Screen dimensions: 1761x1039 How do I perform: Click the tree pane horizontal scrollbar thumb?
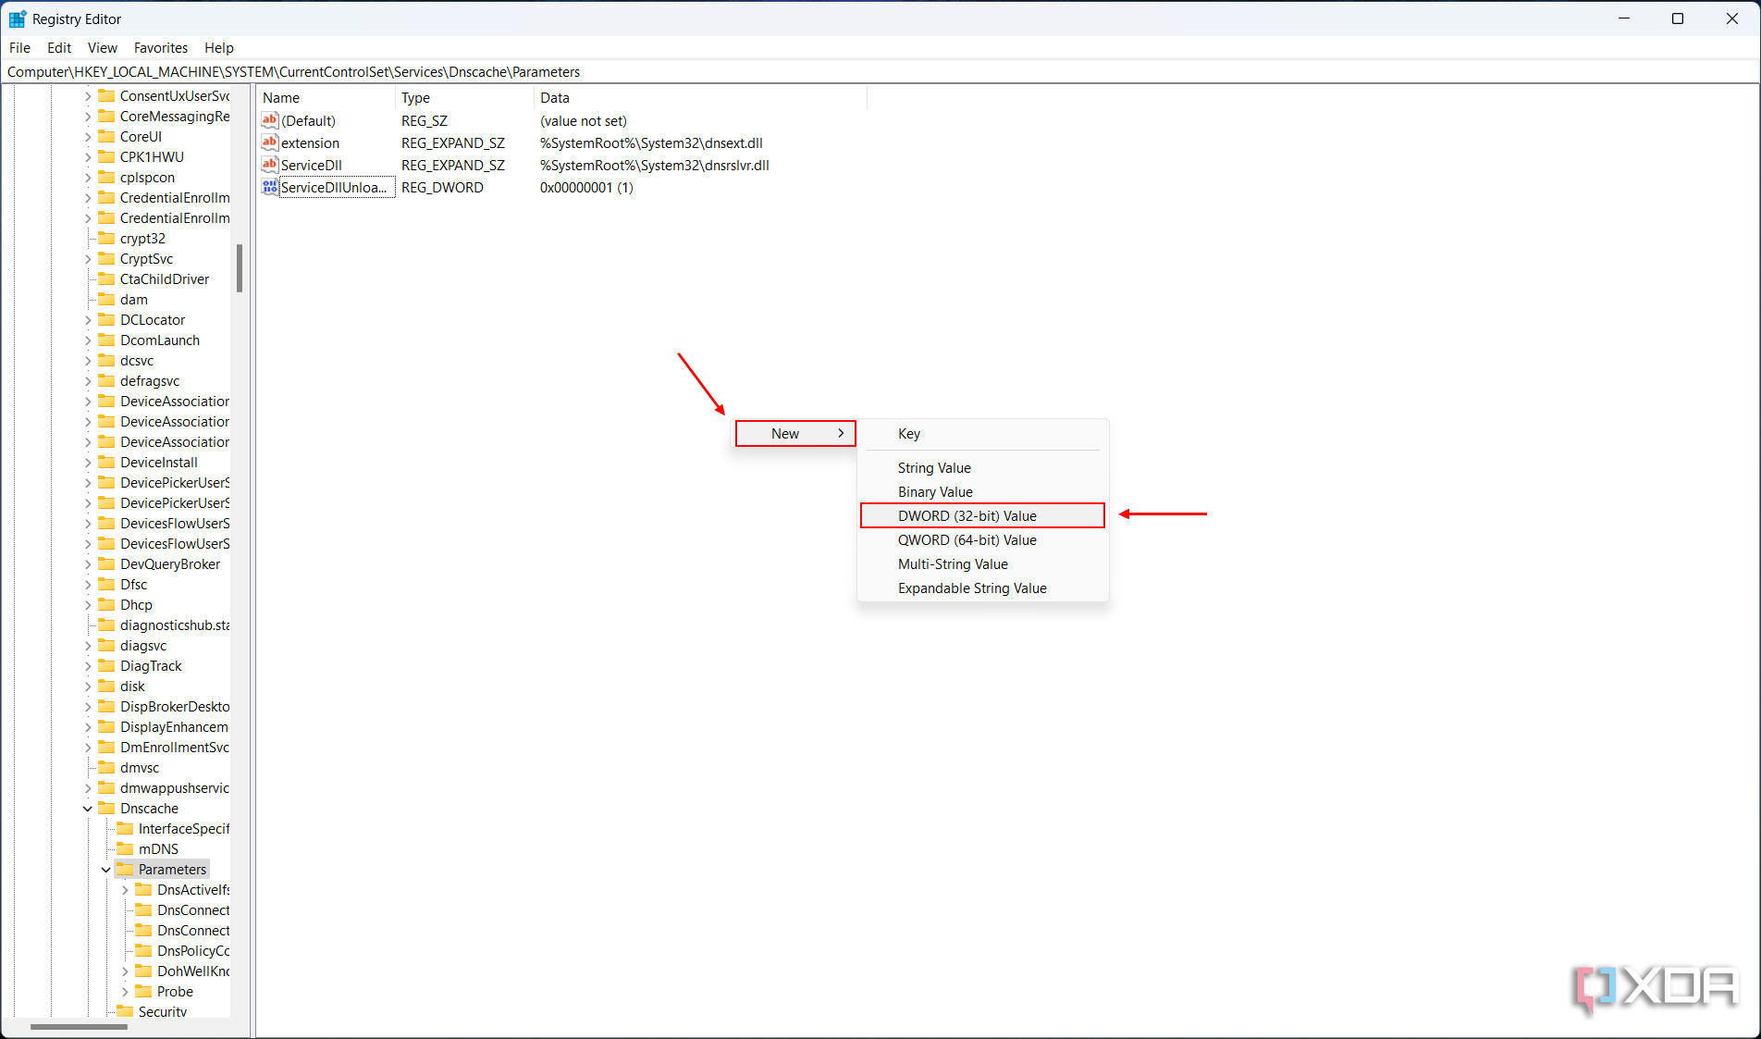click(x=79, y=1026)
